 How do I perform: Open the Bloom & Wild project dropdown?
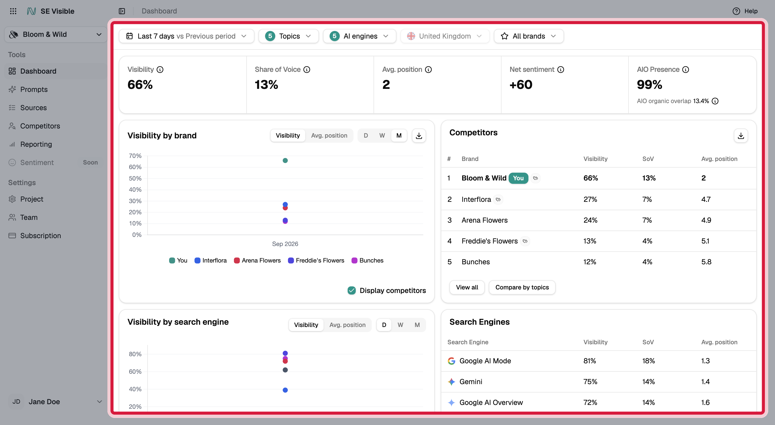coord(56,35)
